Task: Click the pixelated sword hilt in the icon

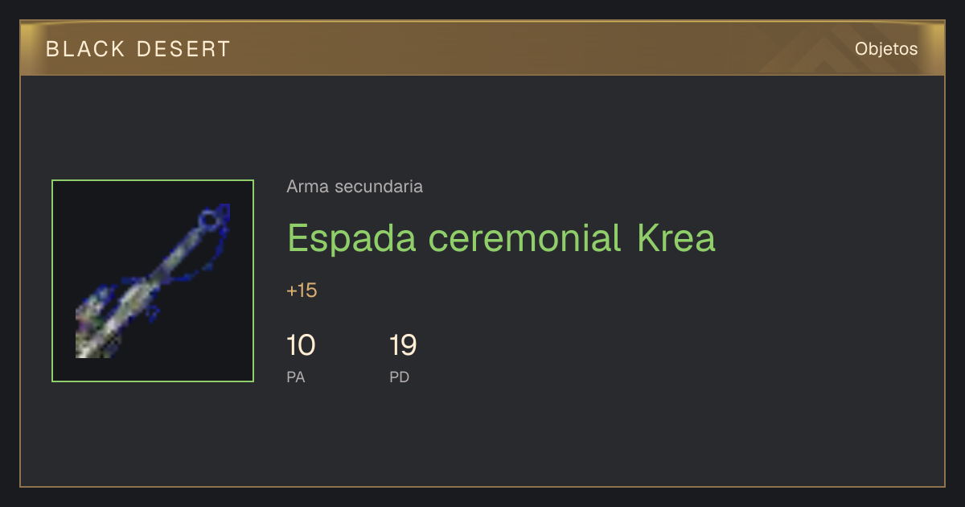Action: (98, 330)
